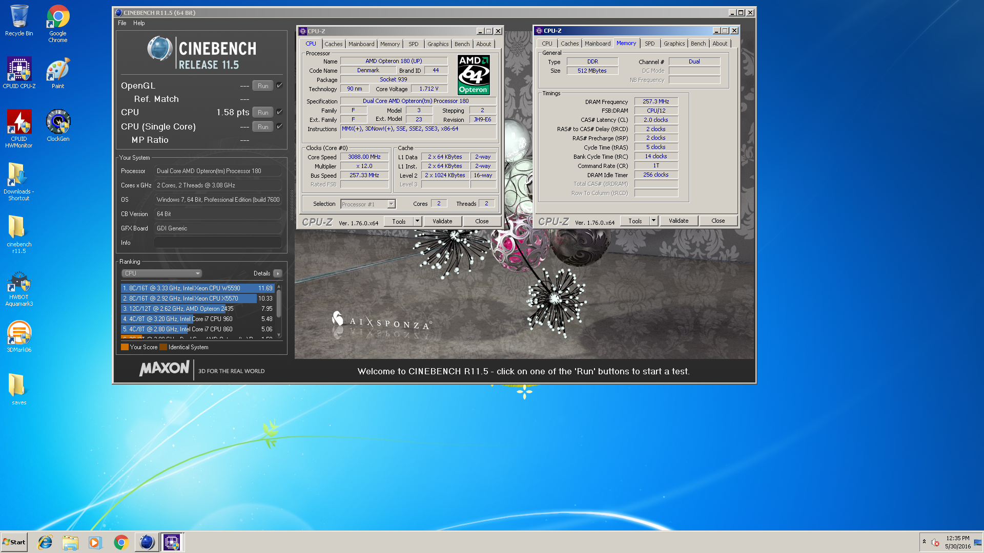Click the Identical System brown swatch
The image size is (984, 553).
tap(163, 347)
